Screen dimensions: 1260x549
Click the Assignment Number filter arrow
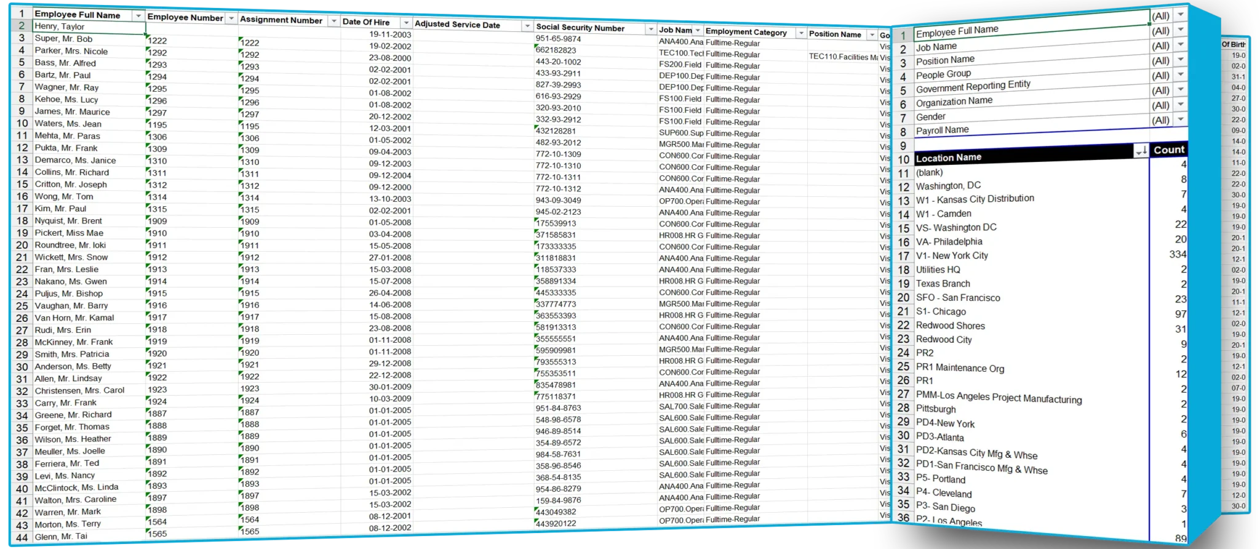[333, 21]
